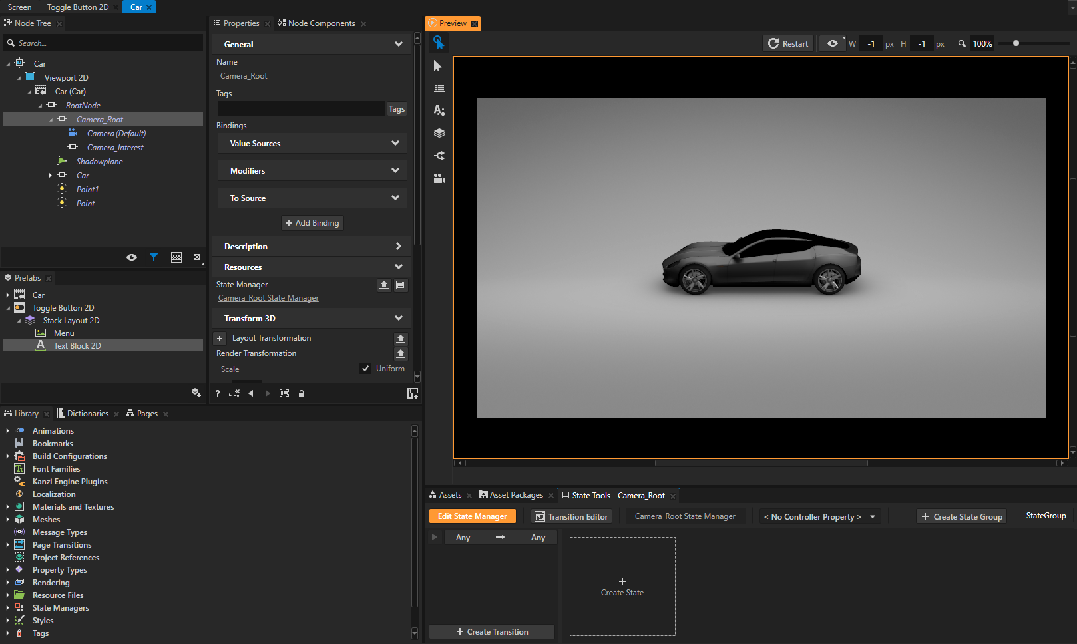Toggle node visibility eye icon below Node Tree
The image size is (1077, 644).
coord(132,257)
